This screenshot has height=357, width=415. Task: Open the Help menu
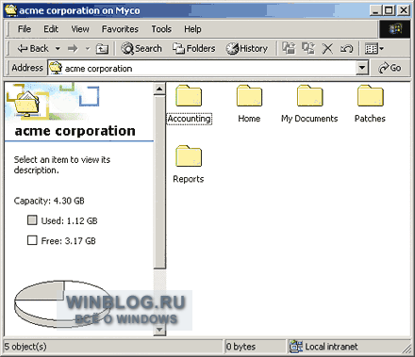[x=192, y=29]
